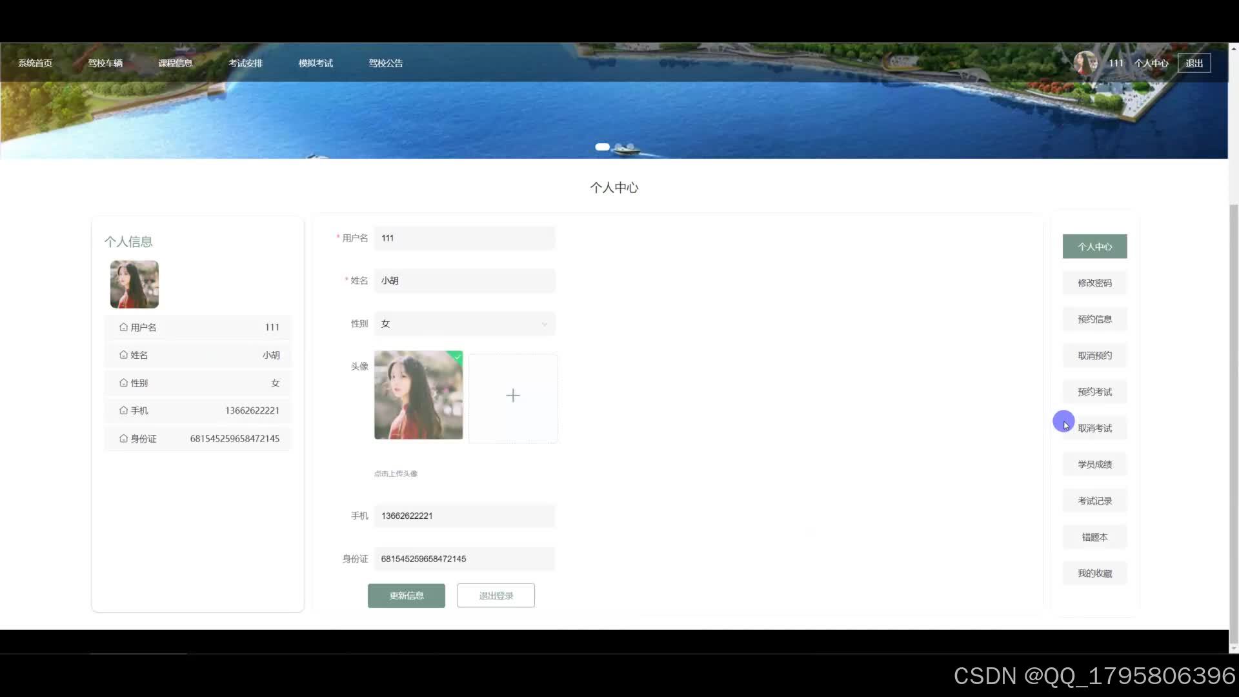The width and height of the screenshot is (1239, 697).
Task: Click the 手机 phone number input field
Action: pos(465,516)
